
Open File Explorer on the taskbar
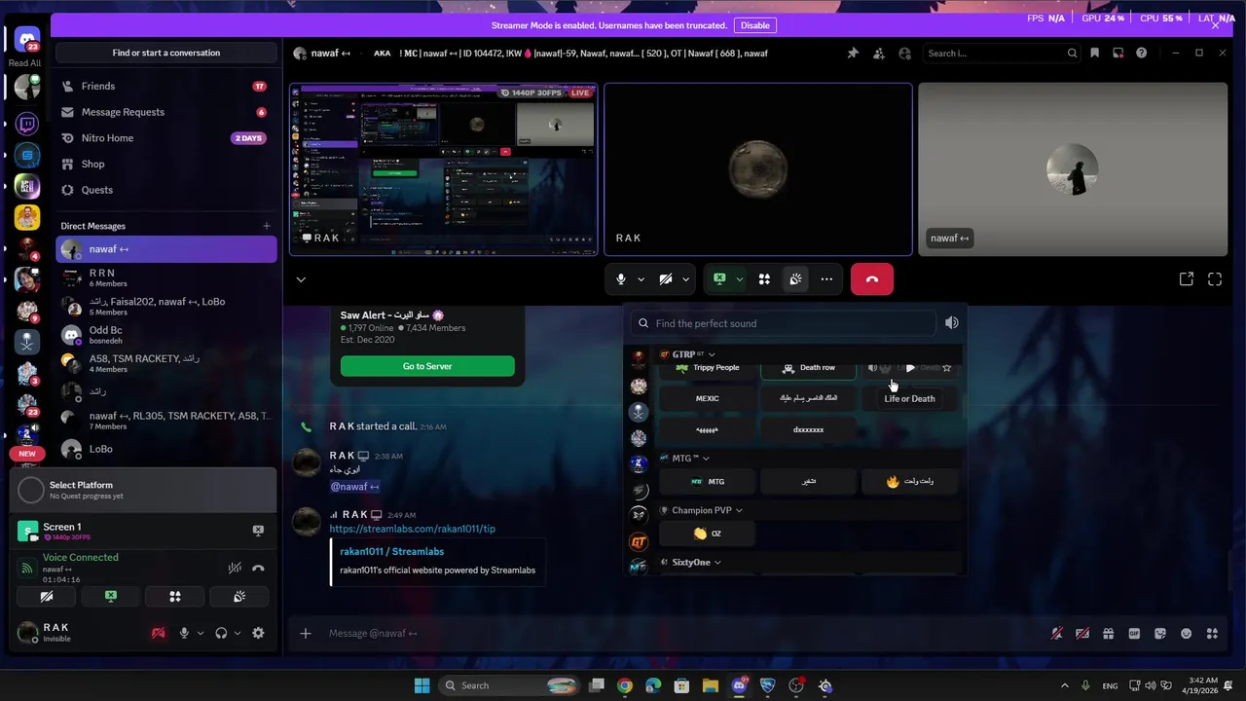tap(711, 685)
